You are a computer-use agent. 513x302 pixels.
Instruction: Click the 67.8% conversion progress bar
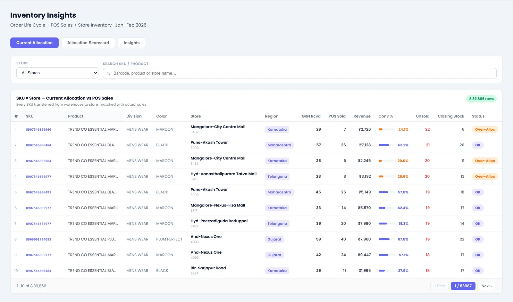tap(387, 239)
